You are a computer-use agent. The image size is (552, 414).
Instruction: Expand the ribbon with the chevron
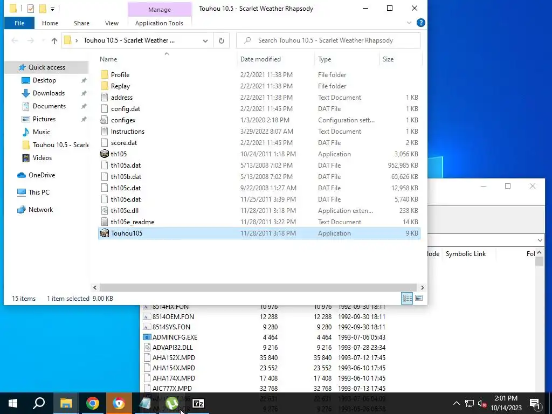[409, 23]
